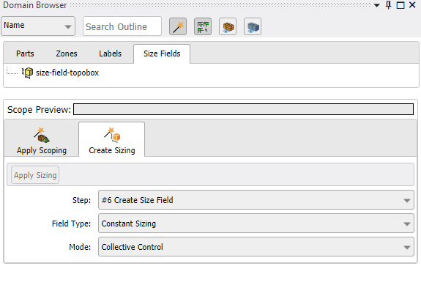Expand the Step dropdown list
The width and height of the screenshot is (421, 288).
point(256,200)
